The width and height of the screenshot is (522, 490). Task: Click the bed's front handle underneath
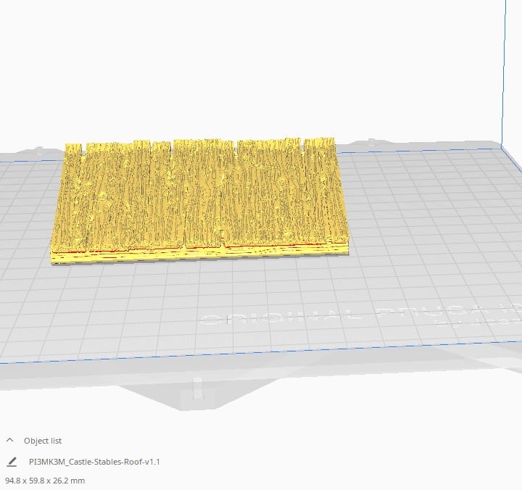[198, 389]
